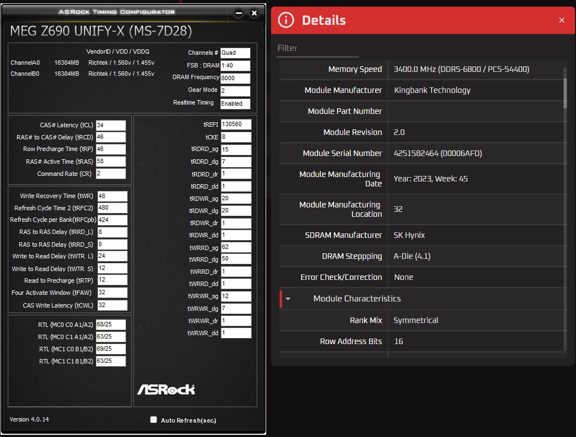Click the tRRD_S value field
576x437 pixels.
point(112,244)
